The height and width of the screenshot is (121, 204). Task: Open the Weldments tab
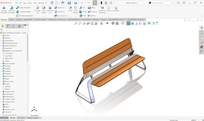click(52, 19)
